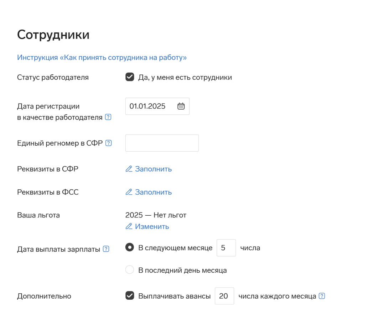Click advance day field showing 20
379x331 pixels.
click(x=224, y=296)
